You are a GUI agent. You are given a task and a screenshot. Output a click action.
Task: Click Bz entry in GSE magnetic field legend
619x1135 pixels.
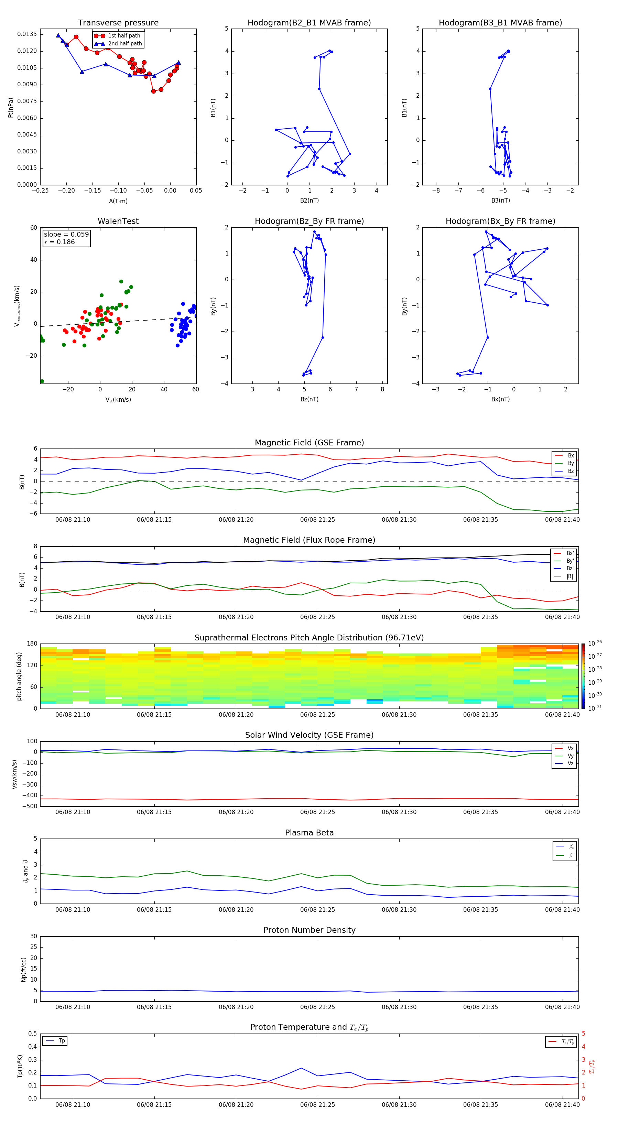point(565,471)
